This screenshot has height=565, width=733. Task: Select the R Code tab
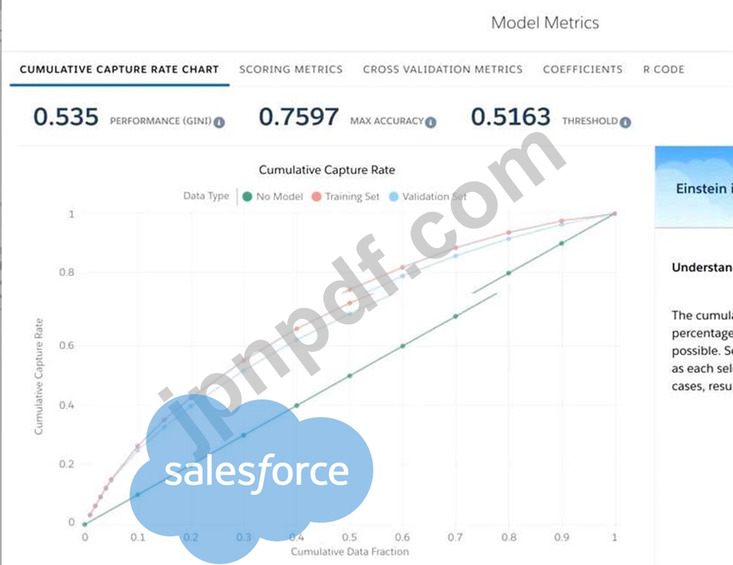pyautogui.click(x=663, y=69)
